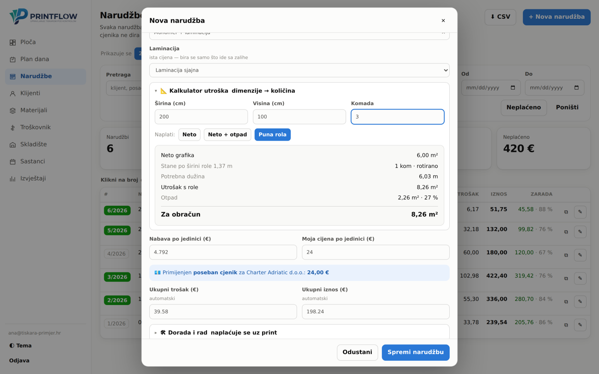Collapse the Kalkulator utroška section
Screen dimensions: 599x374
tap(225, 91)
